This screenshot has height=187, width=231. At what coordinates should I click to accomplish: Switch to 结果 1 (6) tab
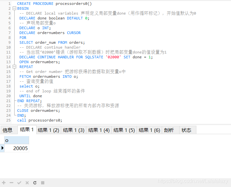click(x=149, y=130)
